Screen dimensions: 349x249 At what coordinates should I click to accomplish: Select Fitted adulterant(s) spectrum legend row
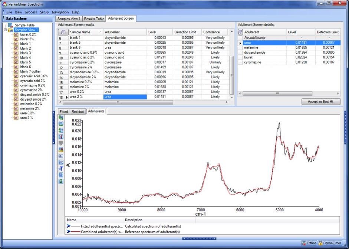(x=203, y=226)
